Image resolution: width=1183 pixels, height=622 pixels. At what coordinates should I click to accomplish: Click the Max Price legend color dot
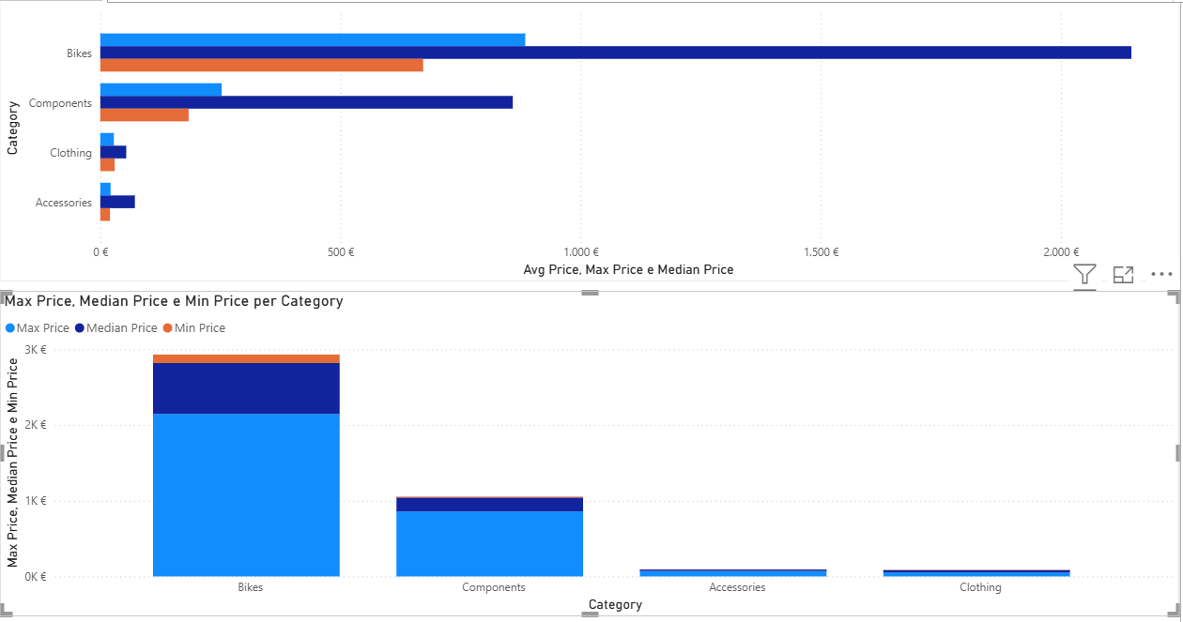(x=10, y=328)
